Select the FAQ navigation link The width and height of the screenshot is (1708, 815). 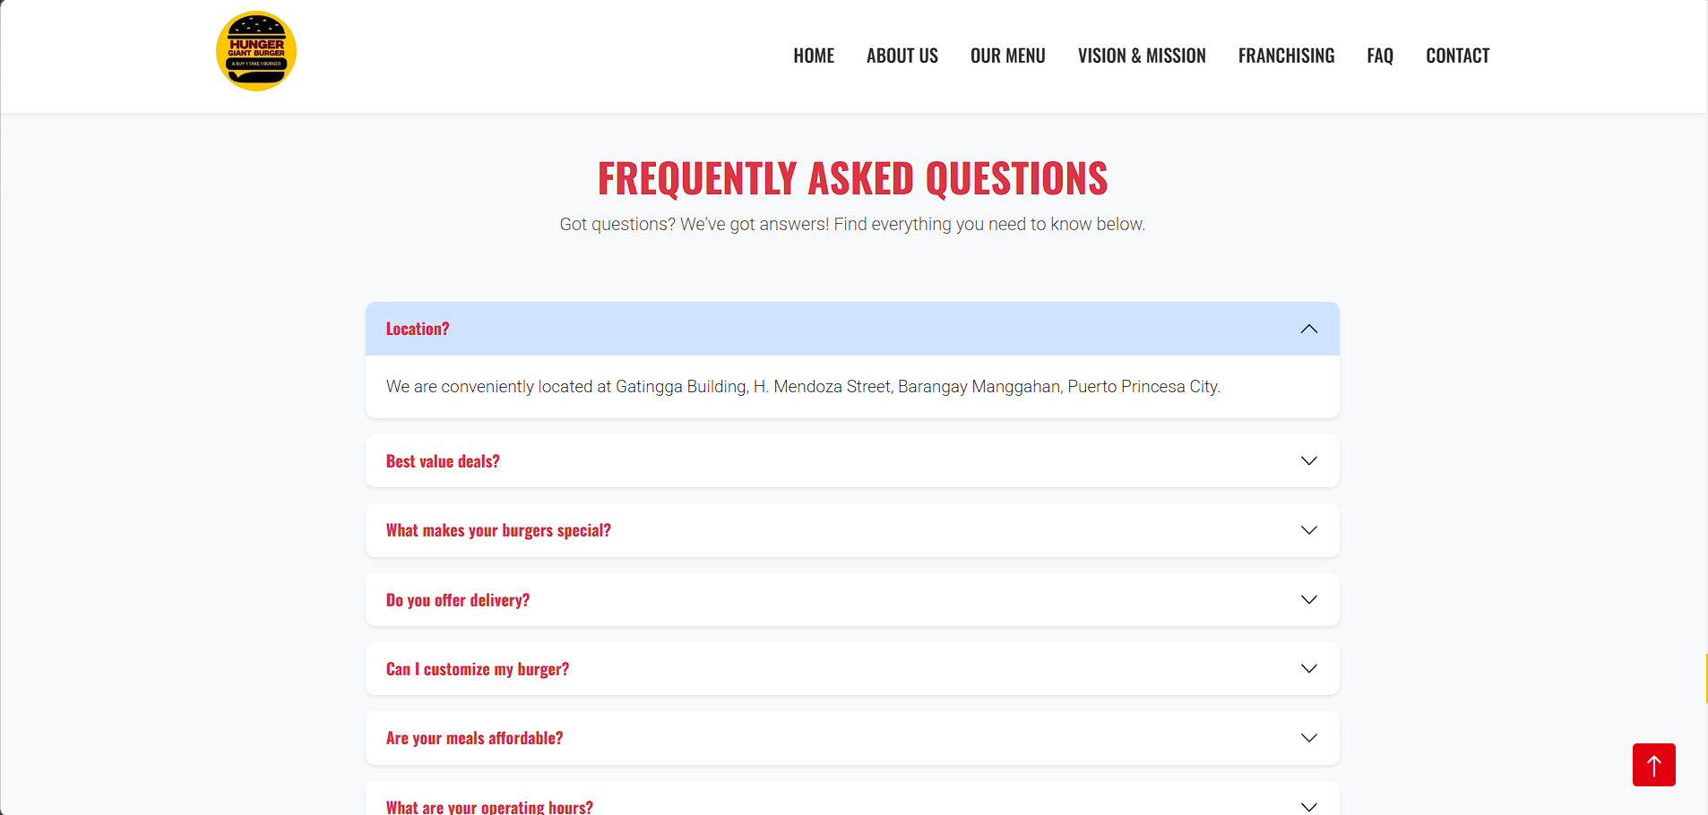1379,55
